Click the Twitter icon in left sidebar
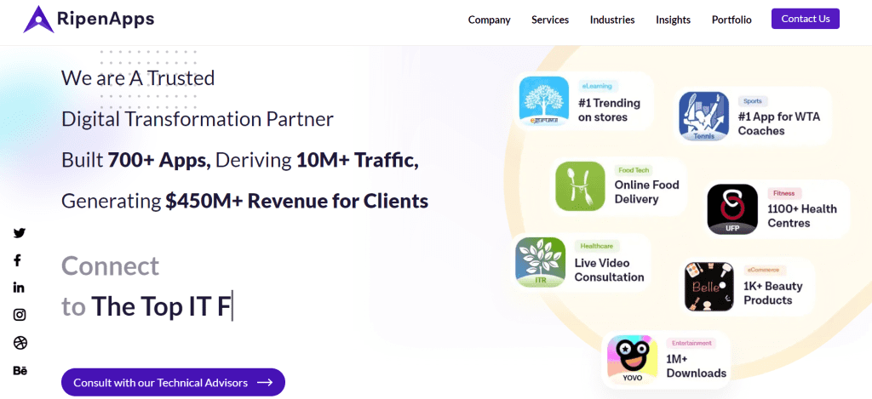Screen dimensions: 872x399 coord(19,233)
